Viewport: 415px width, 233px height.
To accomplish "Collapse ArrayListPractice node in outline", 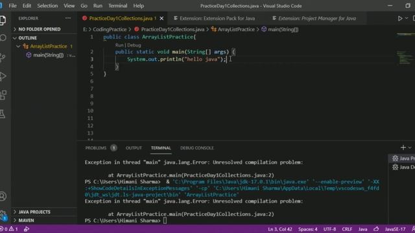I will (x=18, y=46).
